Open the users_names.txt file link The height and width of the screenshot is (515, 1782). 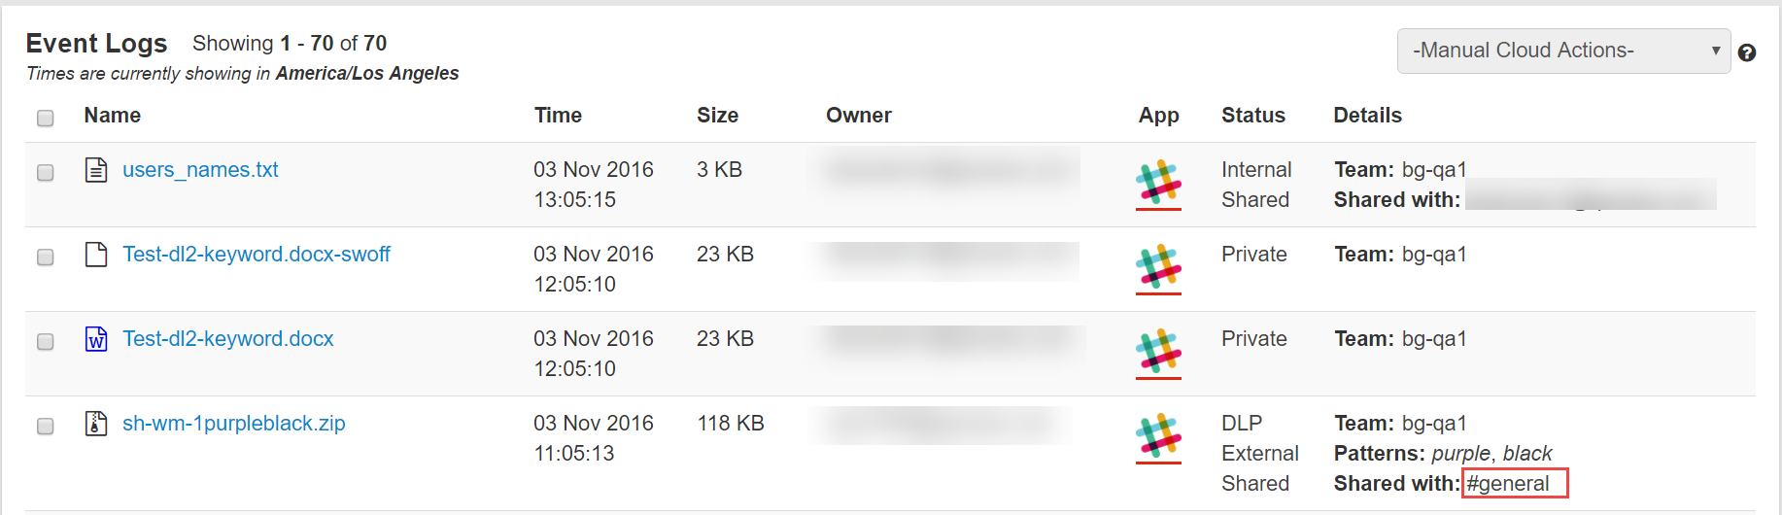[x=200, y=170]
